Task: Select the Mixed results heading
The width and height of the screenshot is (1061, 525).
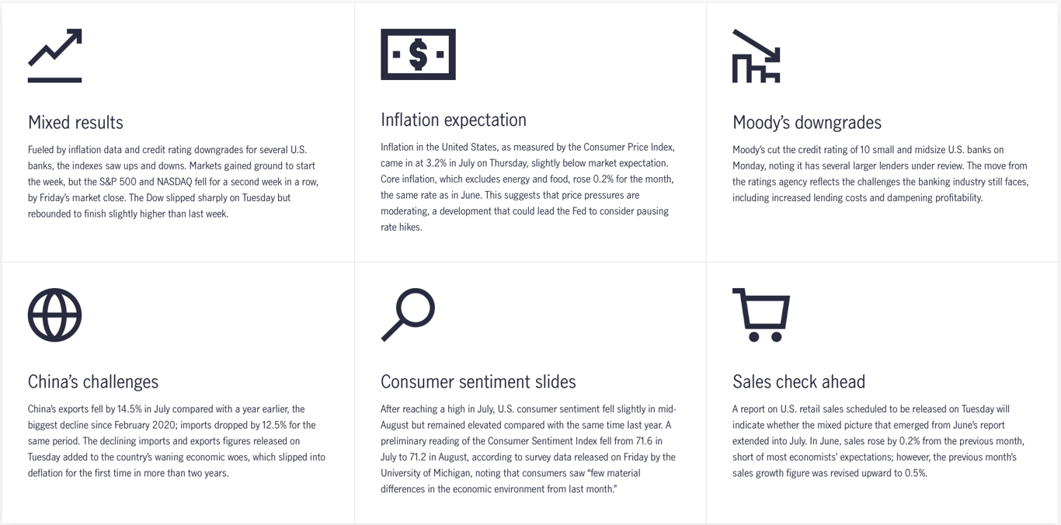Action: [x=75, y=123]
